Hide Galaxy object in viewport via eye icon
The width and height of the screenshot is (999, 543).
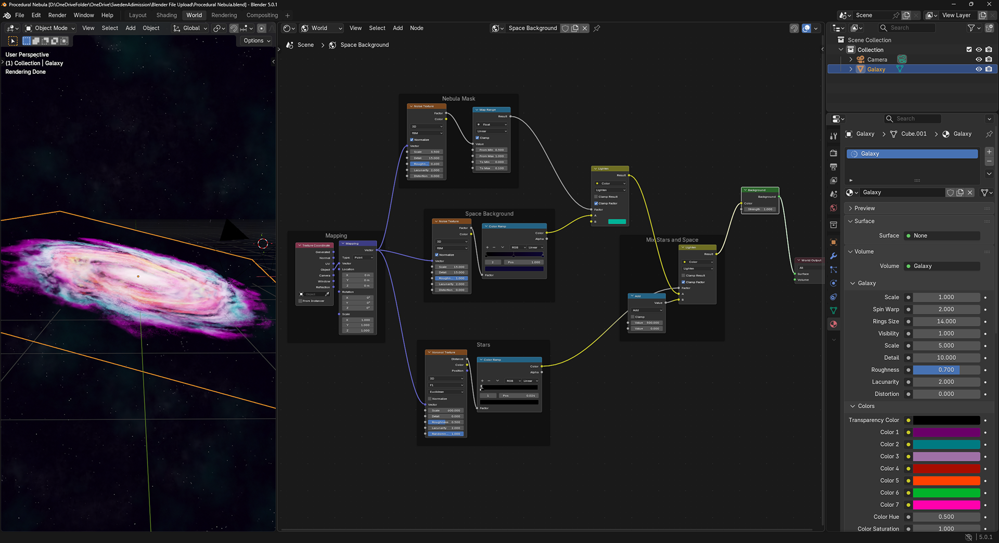click(x=979, y=69)
